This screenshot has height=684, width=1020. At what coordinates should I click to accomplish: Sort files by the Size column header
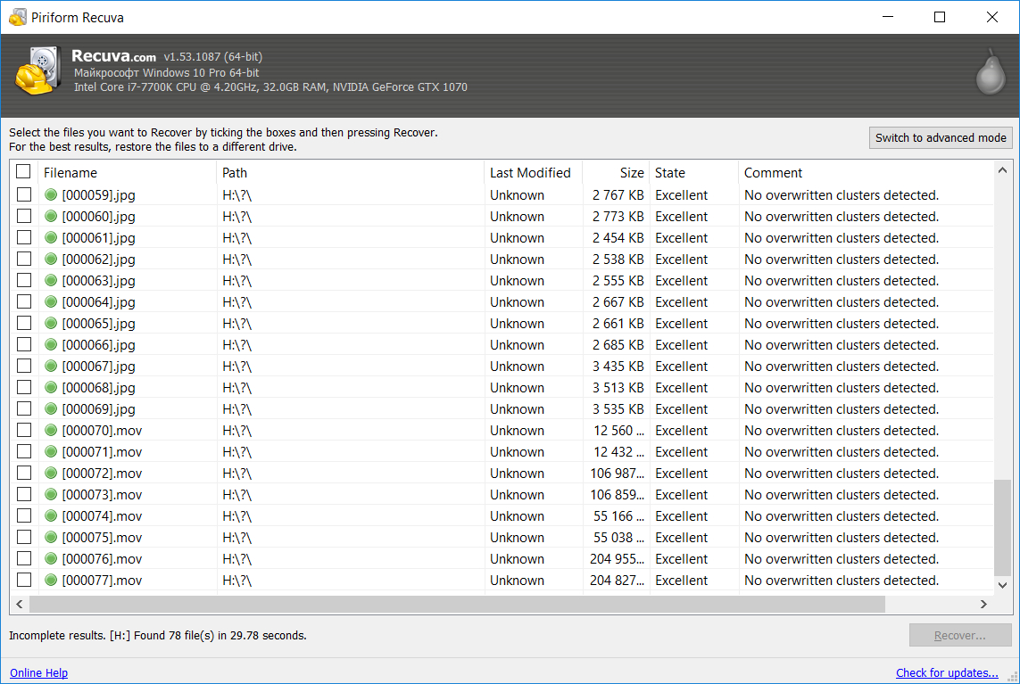[616, 173]
